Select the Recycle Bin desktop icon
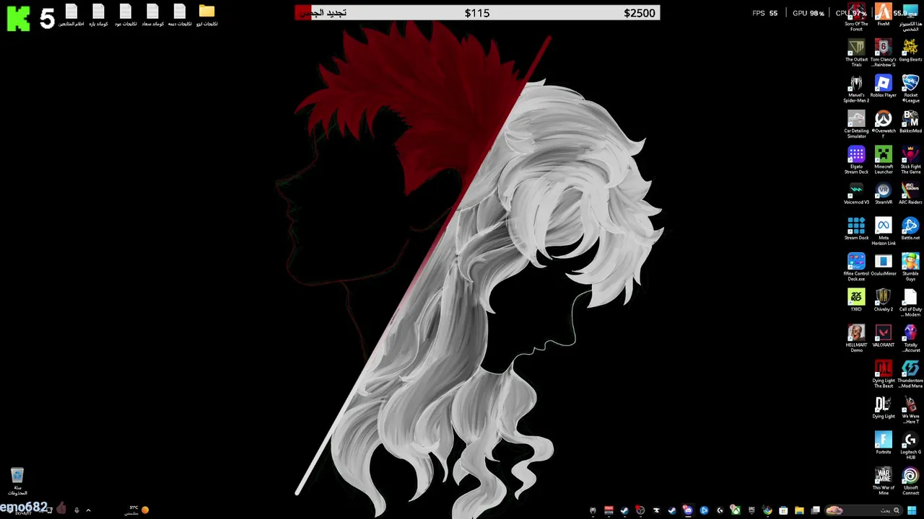 [17, 482]
